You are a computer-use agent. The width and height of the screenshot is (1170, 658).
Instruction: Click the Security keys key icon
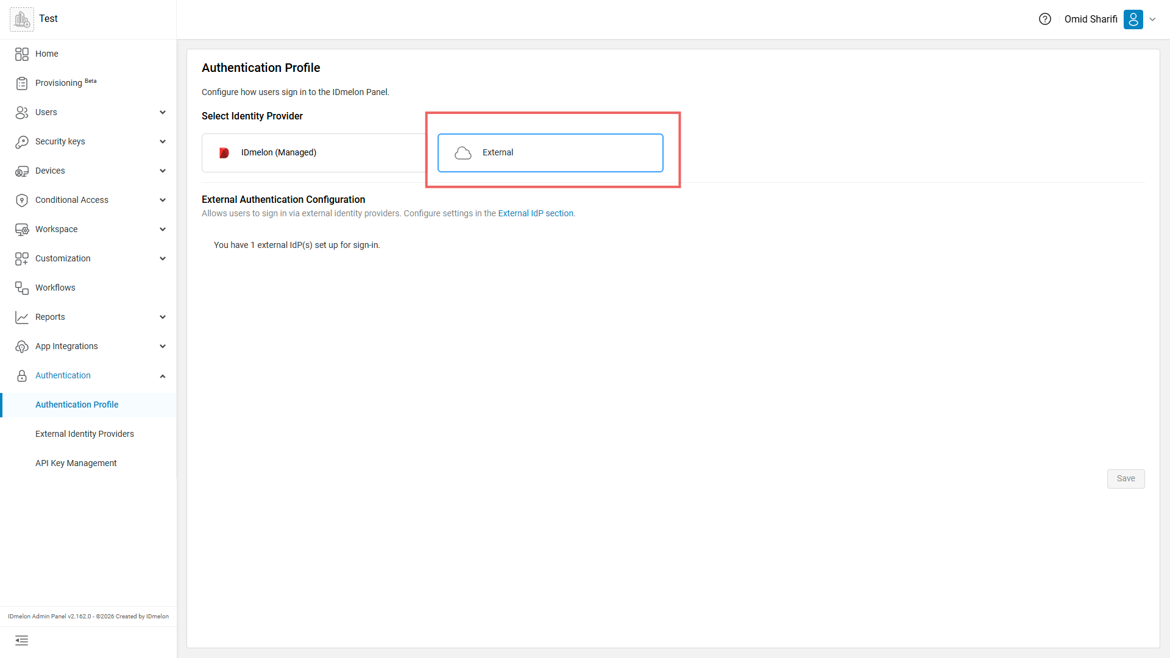tap(22, 142)
